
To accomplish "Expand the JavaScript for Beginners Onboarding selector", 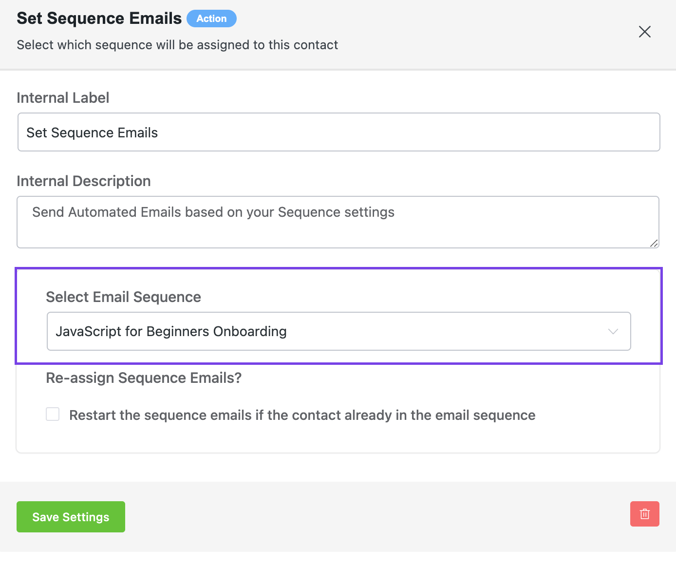I will 338,331.
